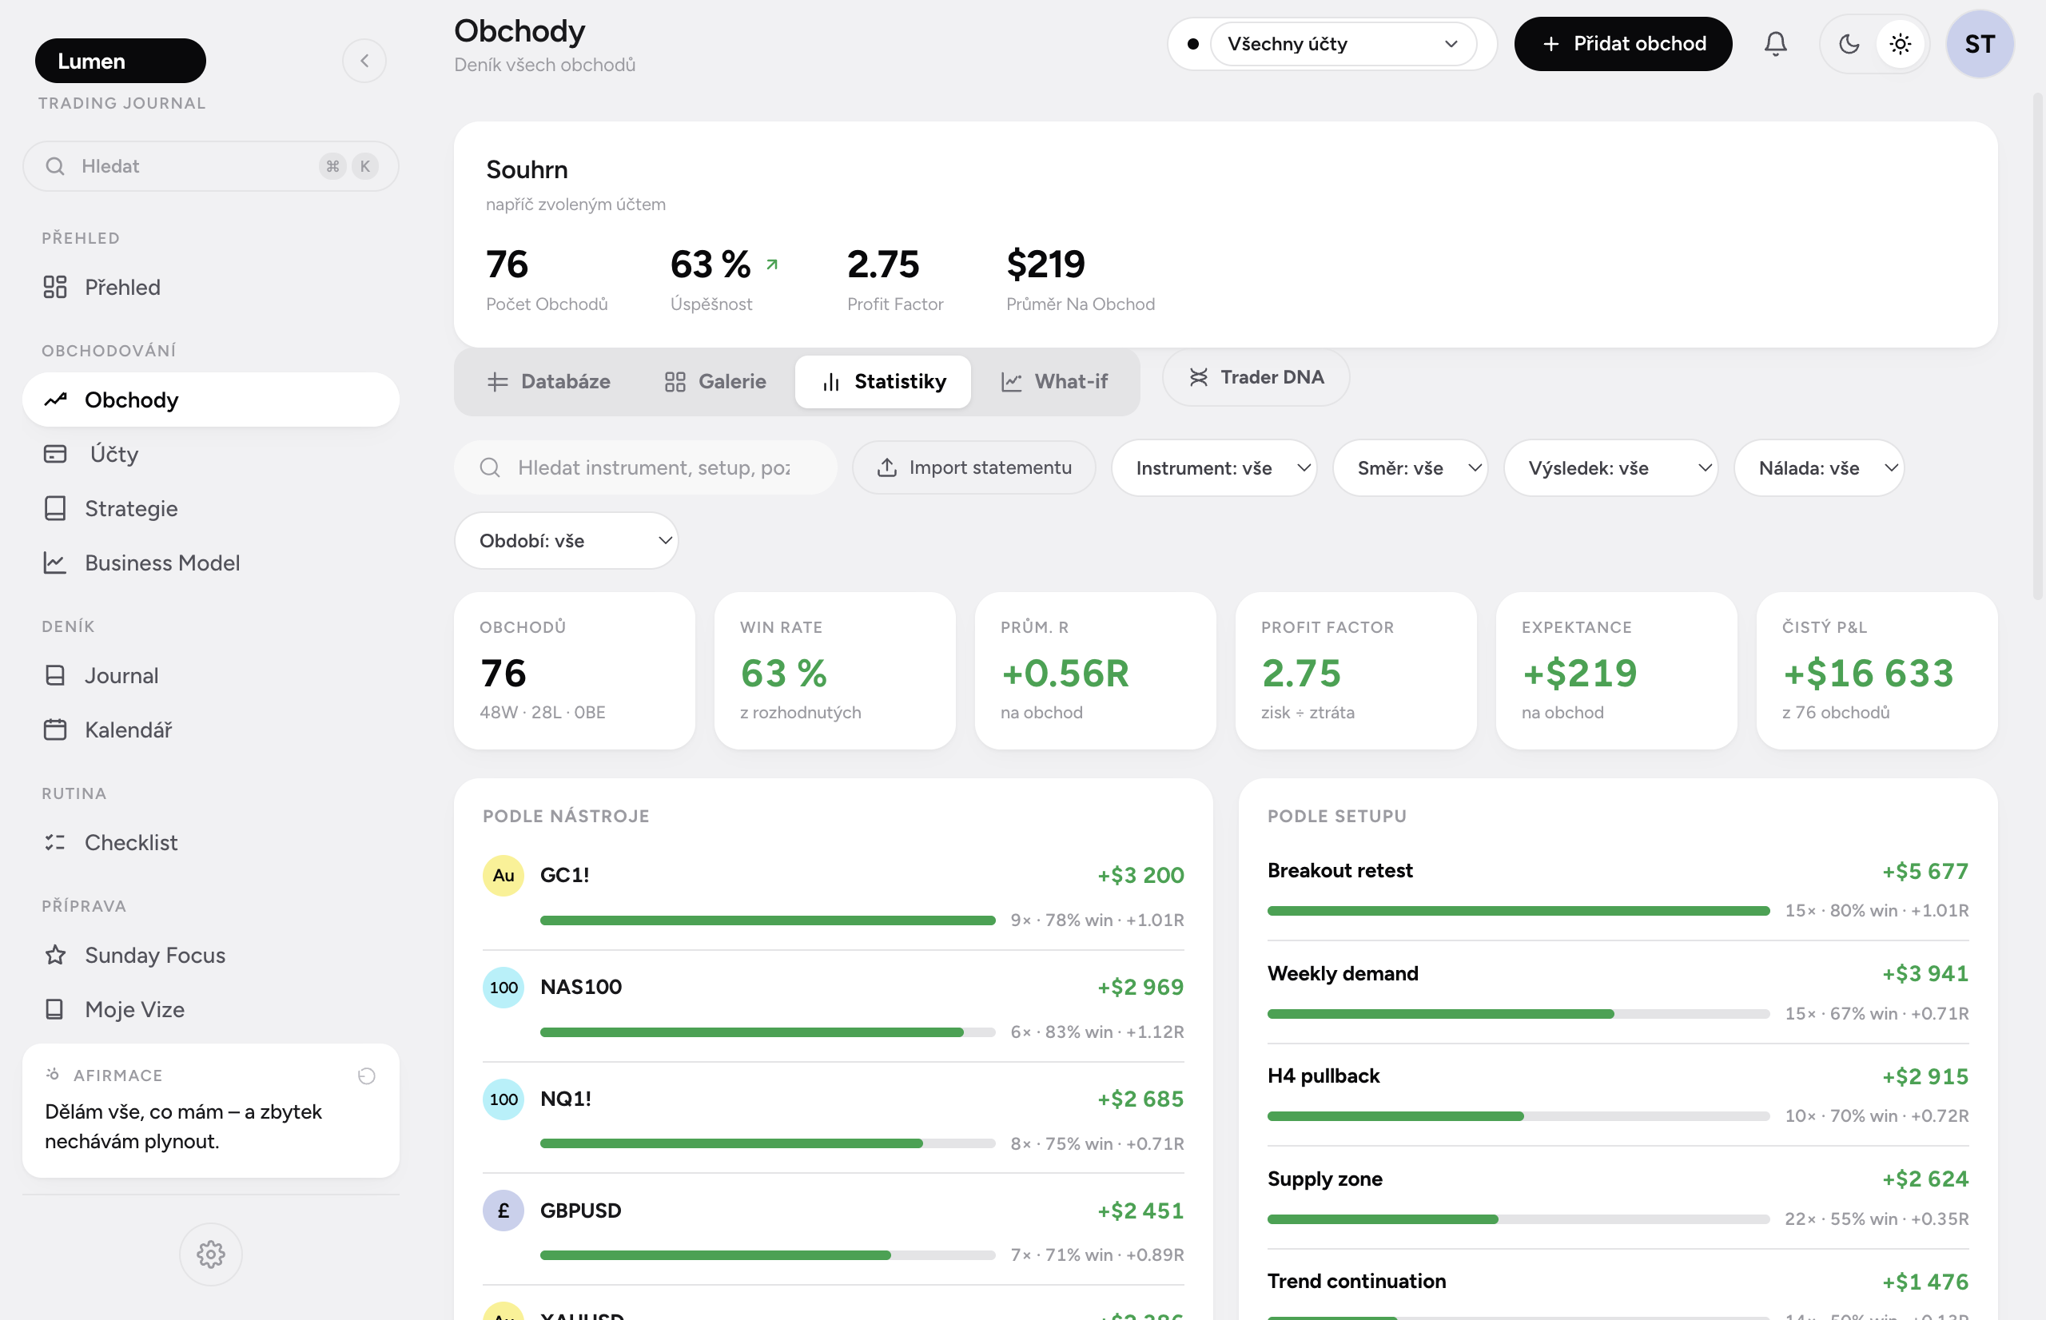Screen dimensions: 2046x1320
Task: Click the Checklist list icon
Action: tap(55, 842)
